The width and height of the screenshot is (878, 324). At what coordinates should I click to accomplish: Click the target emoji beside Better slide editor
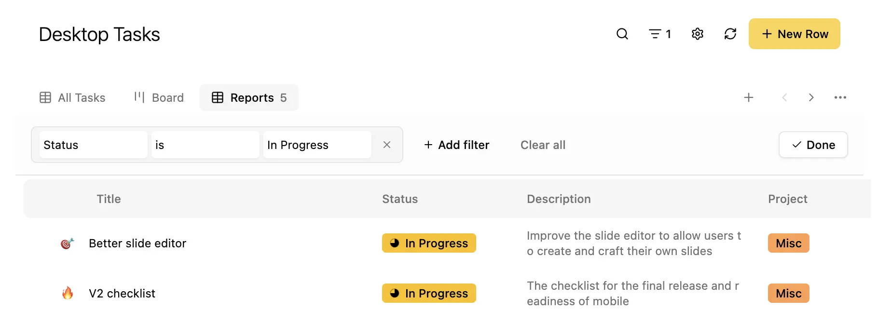(67, 243)
